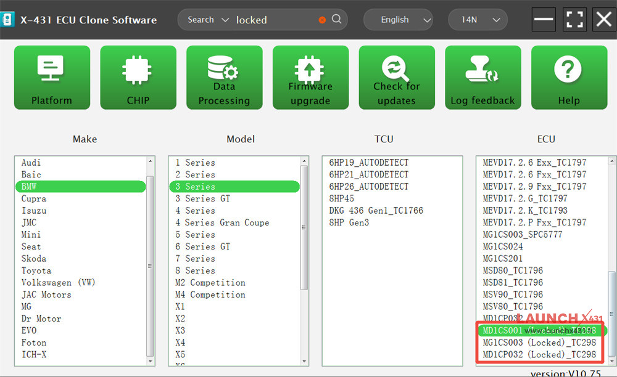Click Check for updates

point(397,78)
